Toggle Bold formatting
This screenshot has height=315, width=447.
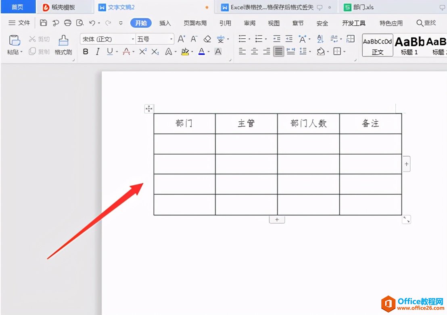tap(86, 52)
